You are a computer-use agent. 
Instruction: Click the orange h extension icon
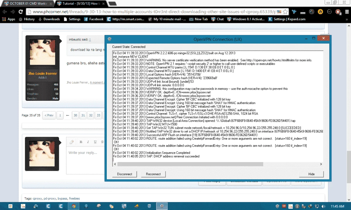pos(321,12)
